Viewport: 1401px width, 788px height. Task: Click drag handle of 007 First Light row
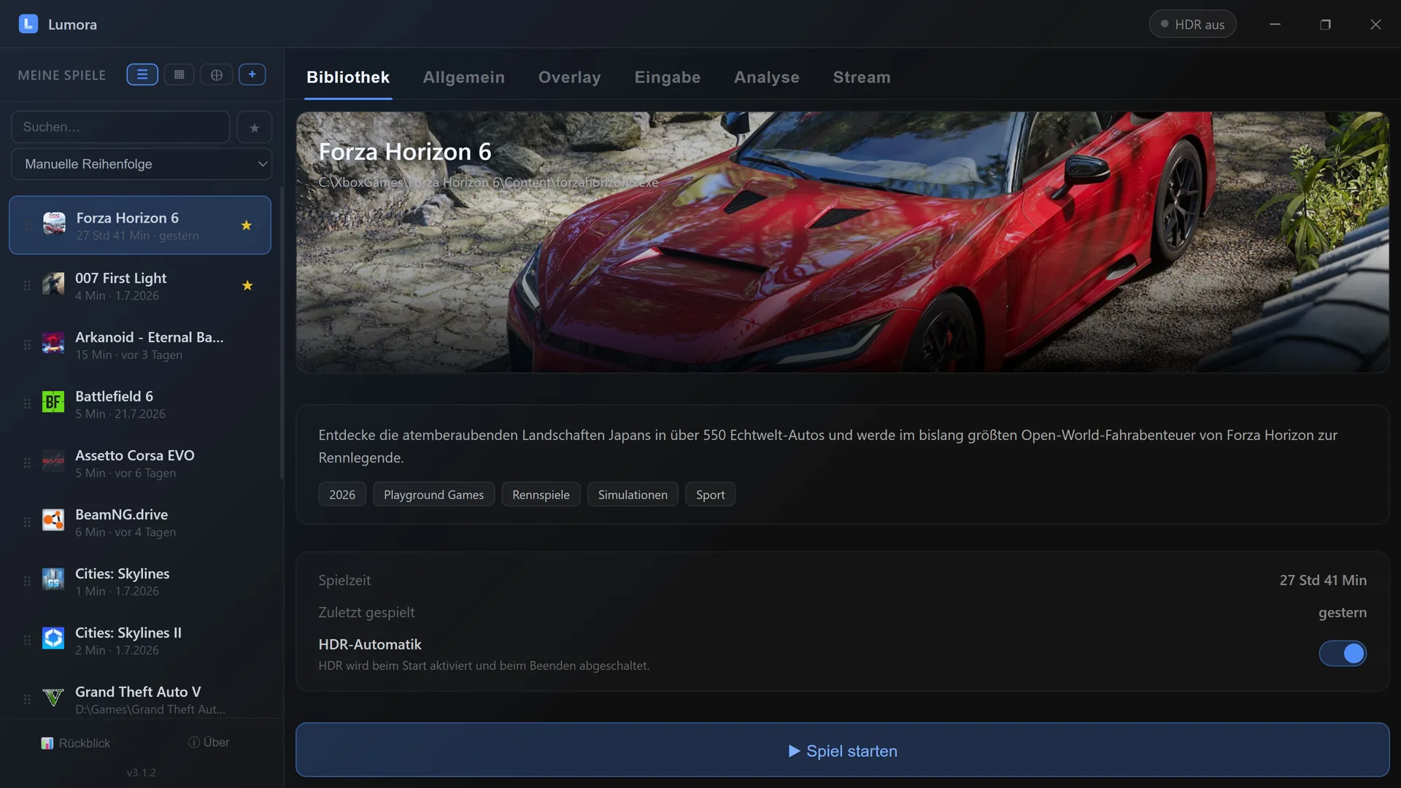point(27,285)
